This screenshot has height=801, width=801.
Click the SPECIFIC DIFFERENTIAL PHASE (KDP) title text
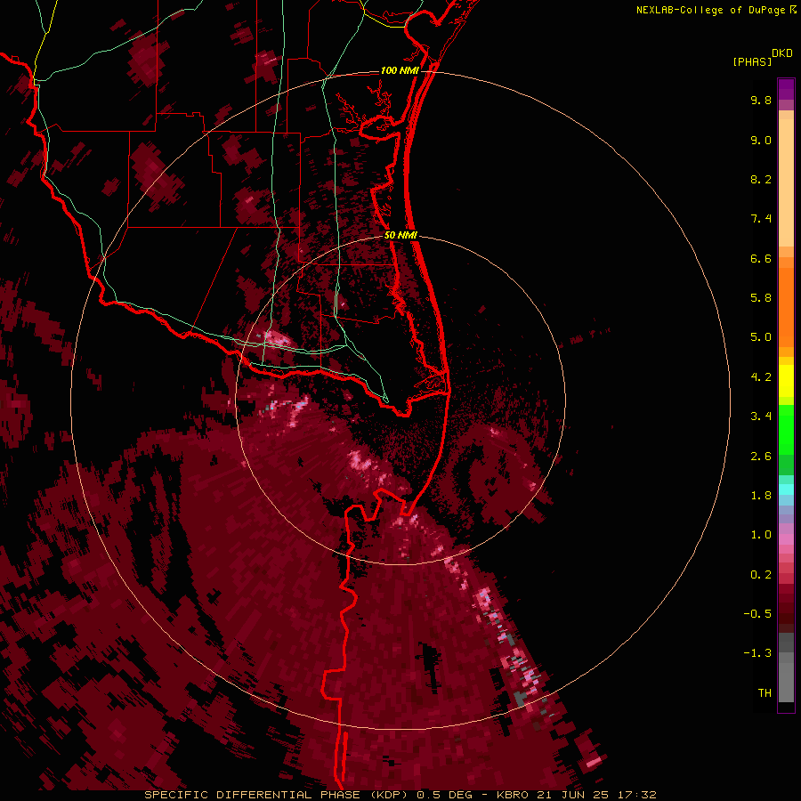tap(278, 795)
